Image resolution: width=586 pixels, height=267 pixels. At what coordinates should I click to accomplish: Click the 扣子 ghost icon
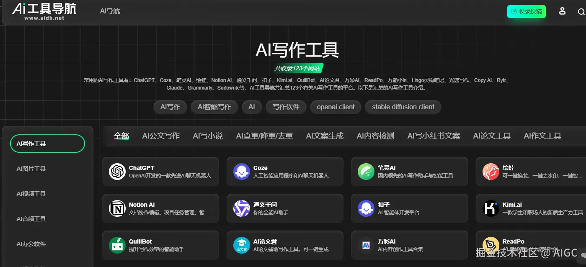(366, 208)
